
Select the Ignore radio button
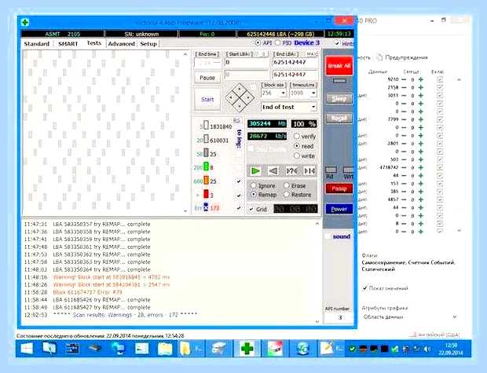pos(254,185)
